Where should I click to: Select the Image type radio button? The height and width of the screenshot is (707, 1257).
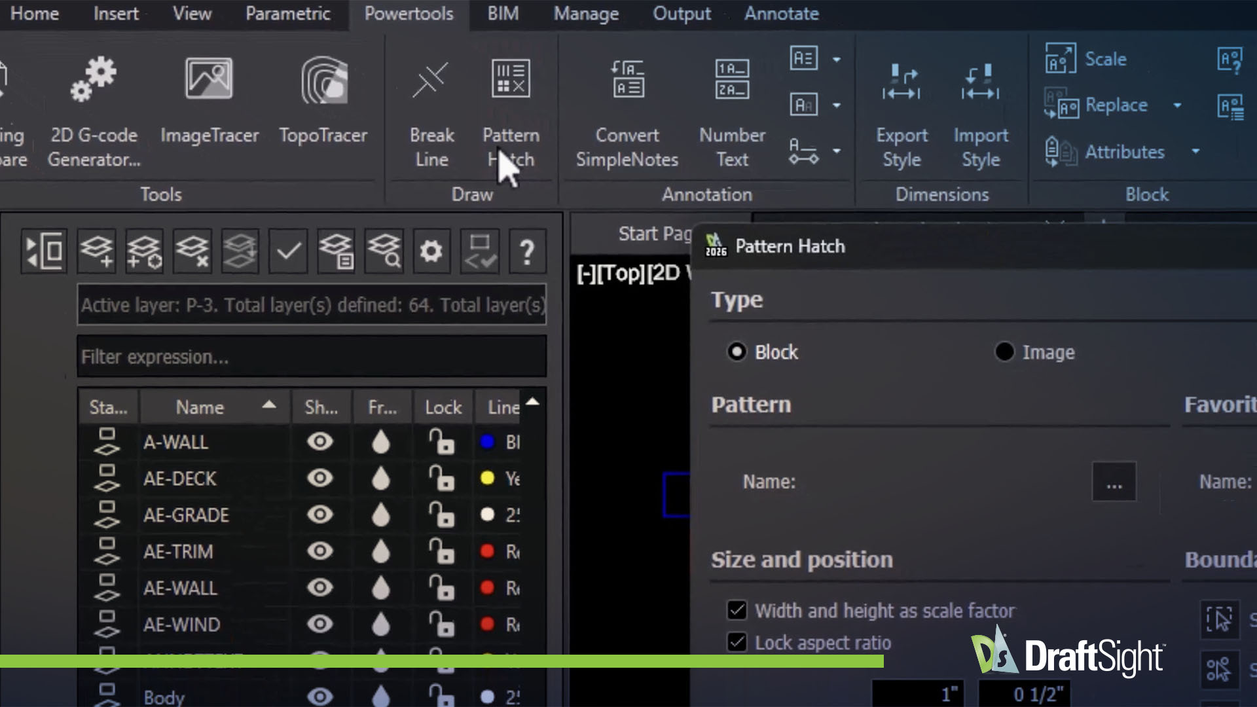(1004, 352)
